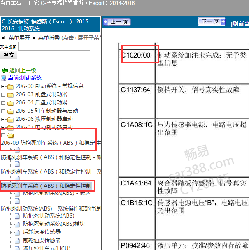The width and height of the screenshot is (249, 250).
Task: Click 返回上一级 link
Action: 23,70
